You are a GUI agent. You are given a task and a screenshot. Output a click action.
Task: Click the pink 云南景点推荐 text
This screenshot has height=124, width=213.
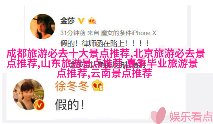[121, 73]
